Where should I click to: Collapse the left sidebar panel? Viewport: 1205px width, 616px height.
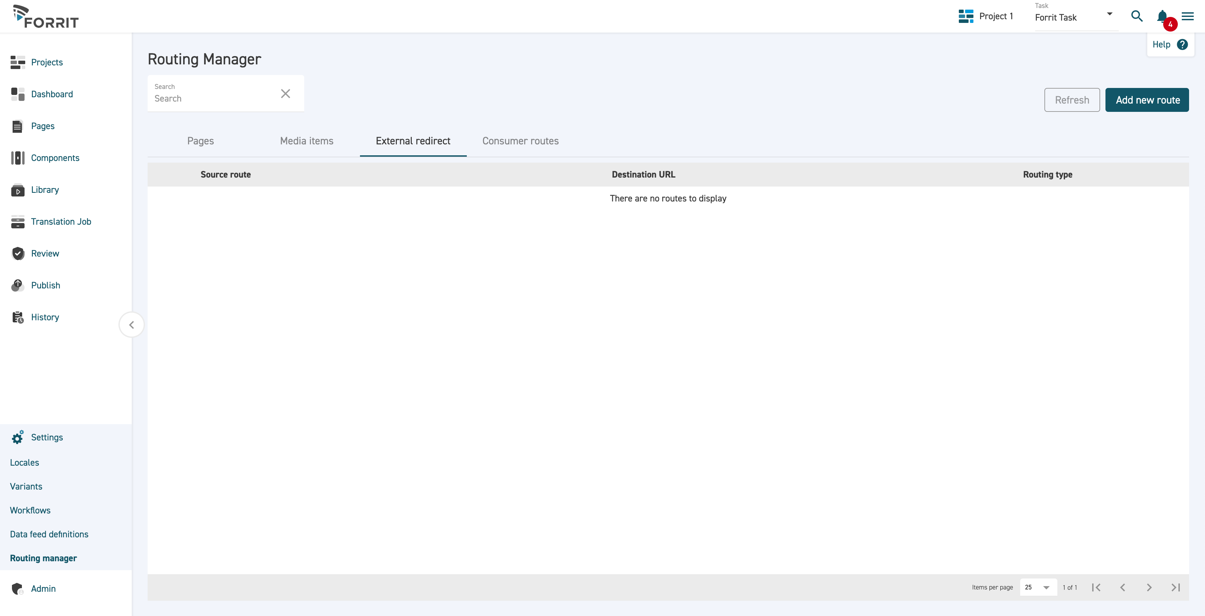click(x=131, y=324)
